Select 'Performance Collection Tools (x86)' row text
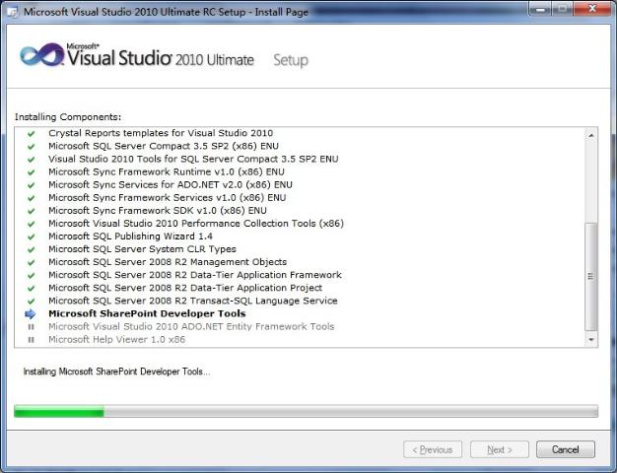 tap(196, 224)
